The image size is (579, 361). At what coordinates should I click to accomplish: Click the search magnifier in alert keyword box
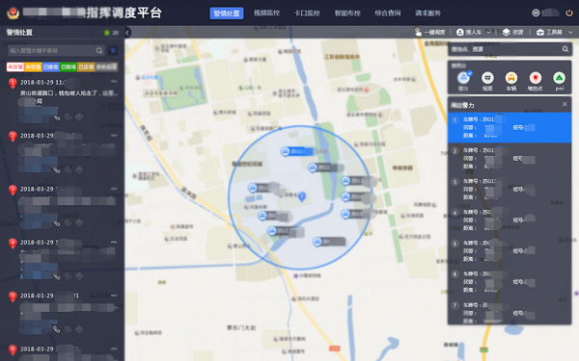[x=99, y=50]
